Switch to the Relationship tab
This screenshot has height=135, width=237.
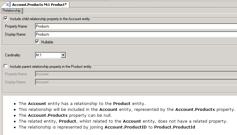11,11
